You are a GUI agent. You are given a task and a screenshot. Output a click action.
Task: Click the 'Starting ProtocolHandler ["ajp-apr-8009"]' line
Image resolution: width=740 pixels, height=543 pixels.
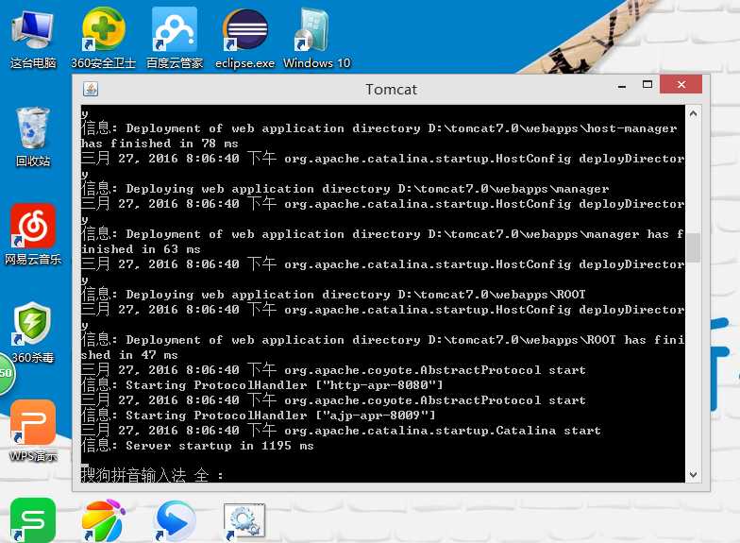[259, 416]
